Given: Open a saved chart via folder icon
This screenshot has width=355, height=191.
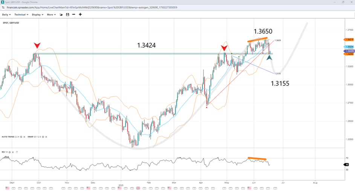Looking at the screenshot, I should click(61, 15).
